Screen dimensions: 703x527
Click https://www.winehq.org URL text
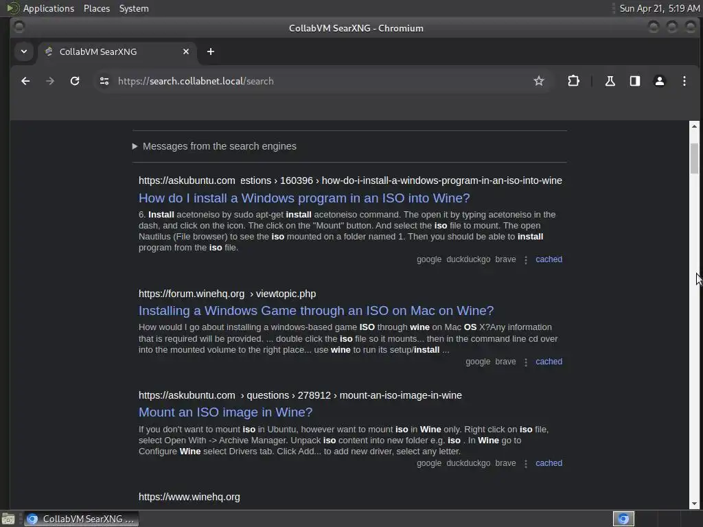189,497
